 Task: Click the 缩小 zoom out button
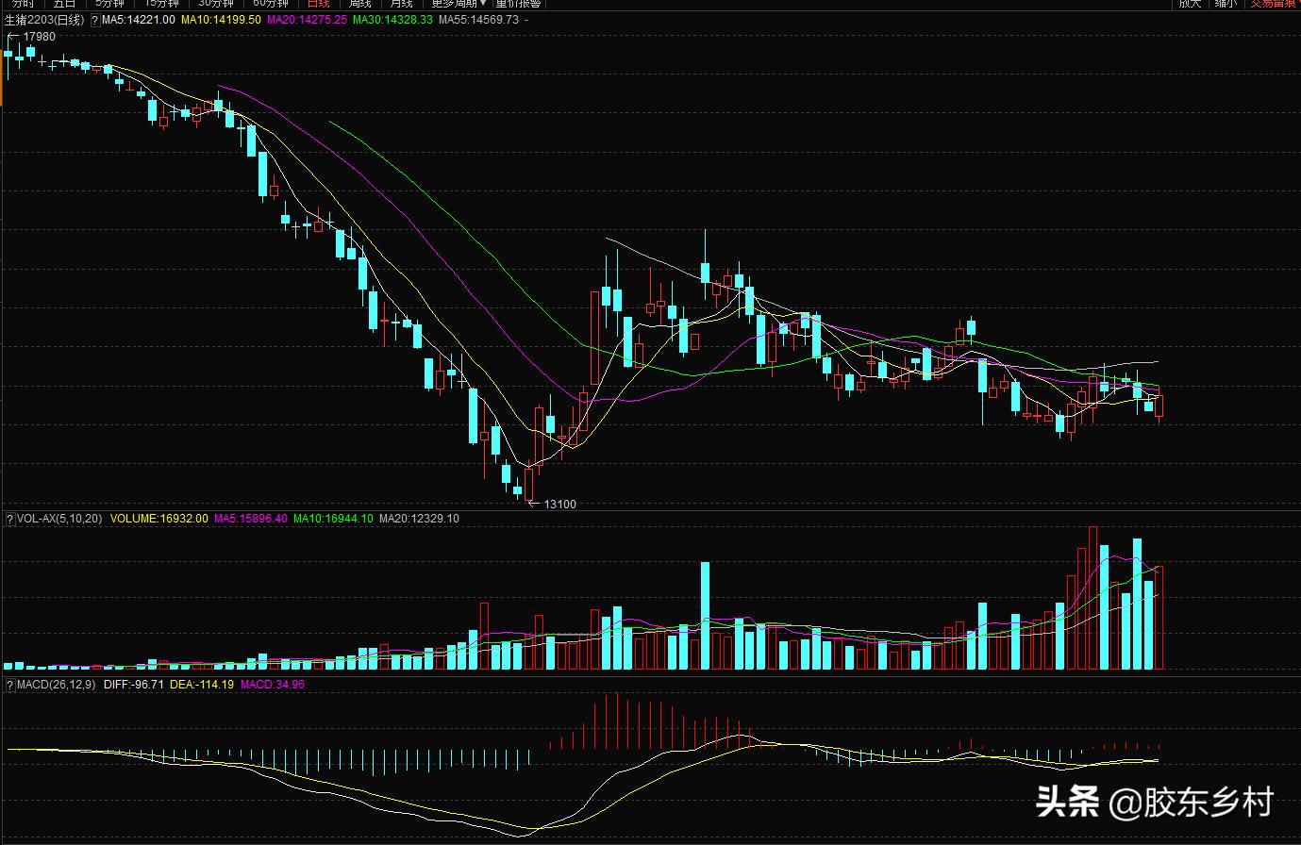pos(1226,4)
